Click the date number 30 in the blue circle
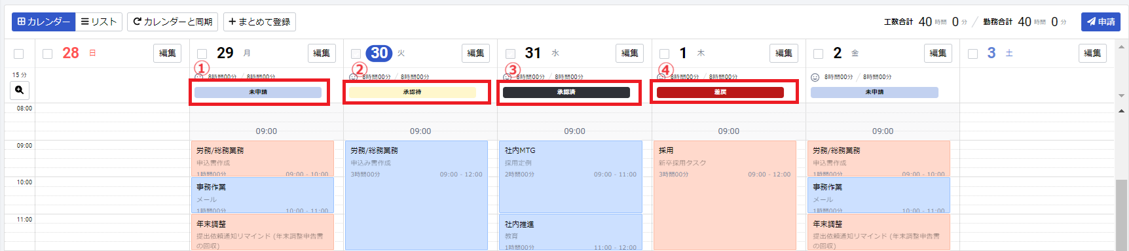Viewport: 1129px width, 251px height. (x=379, y=53)
